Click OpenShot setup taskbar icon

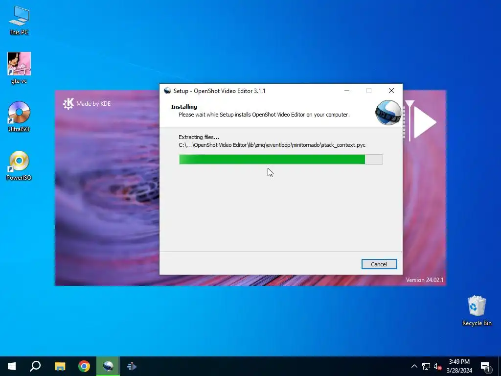coord(108,366)
